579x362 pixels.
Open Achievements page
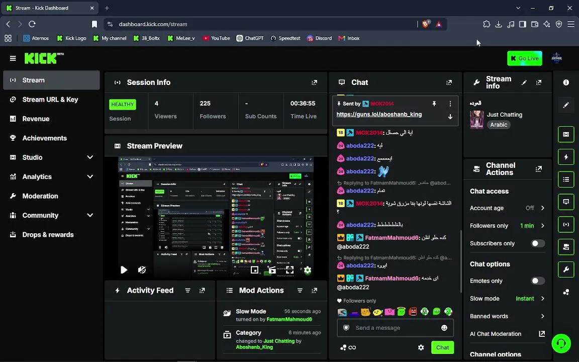pyautogui.click(x=51, y=138)
